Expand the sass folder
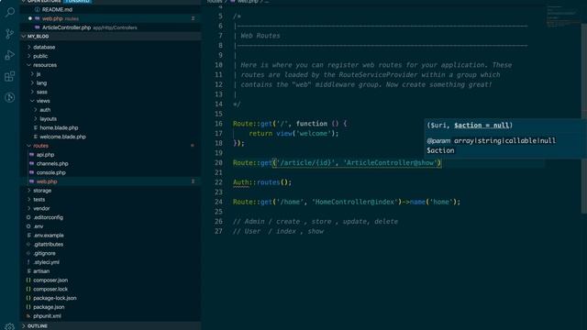The height and width of the screenshot is (330, 587). click(32, 92)
